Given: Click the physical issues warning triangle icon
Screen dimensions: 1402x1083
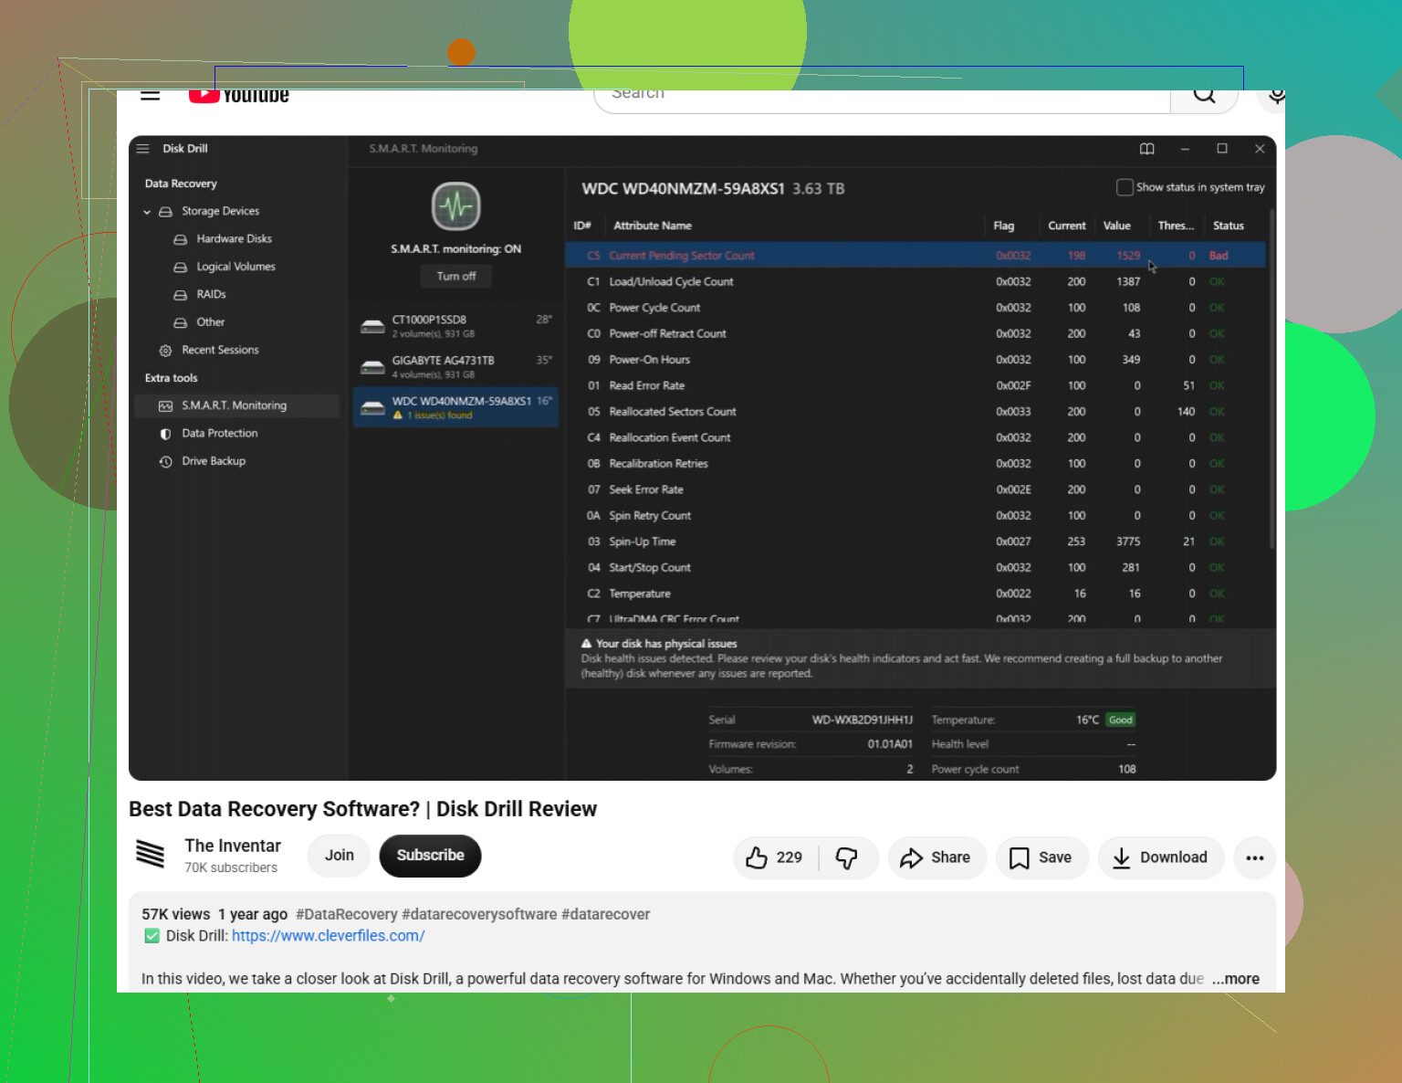Looking at the screenshot, I should pos(587,644).
